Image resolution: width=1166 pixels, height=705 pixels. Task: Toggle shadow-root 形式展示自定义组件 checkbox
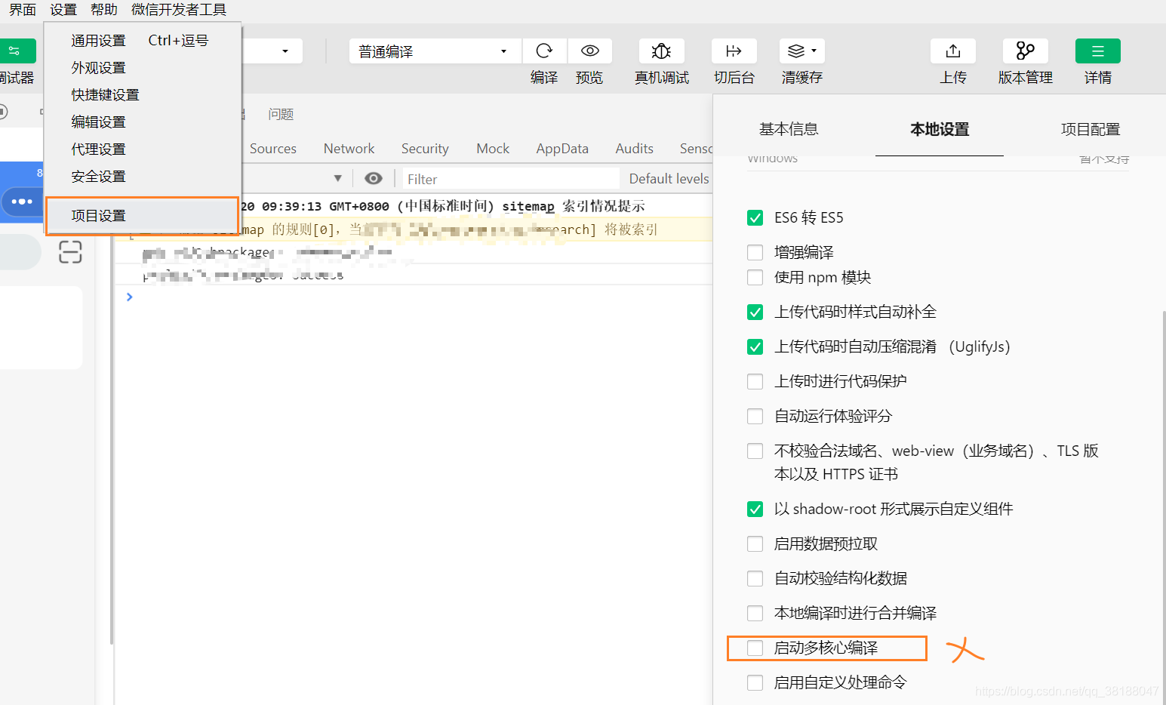tap(755, 509)
